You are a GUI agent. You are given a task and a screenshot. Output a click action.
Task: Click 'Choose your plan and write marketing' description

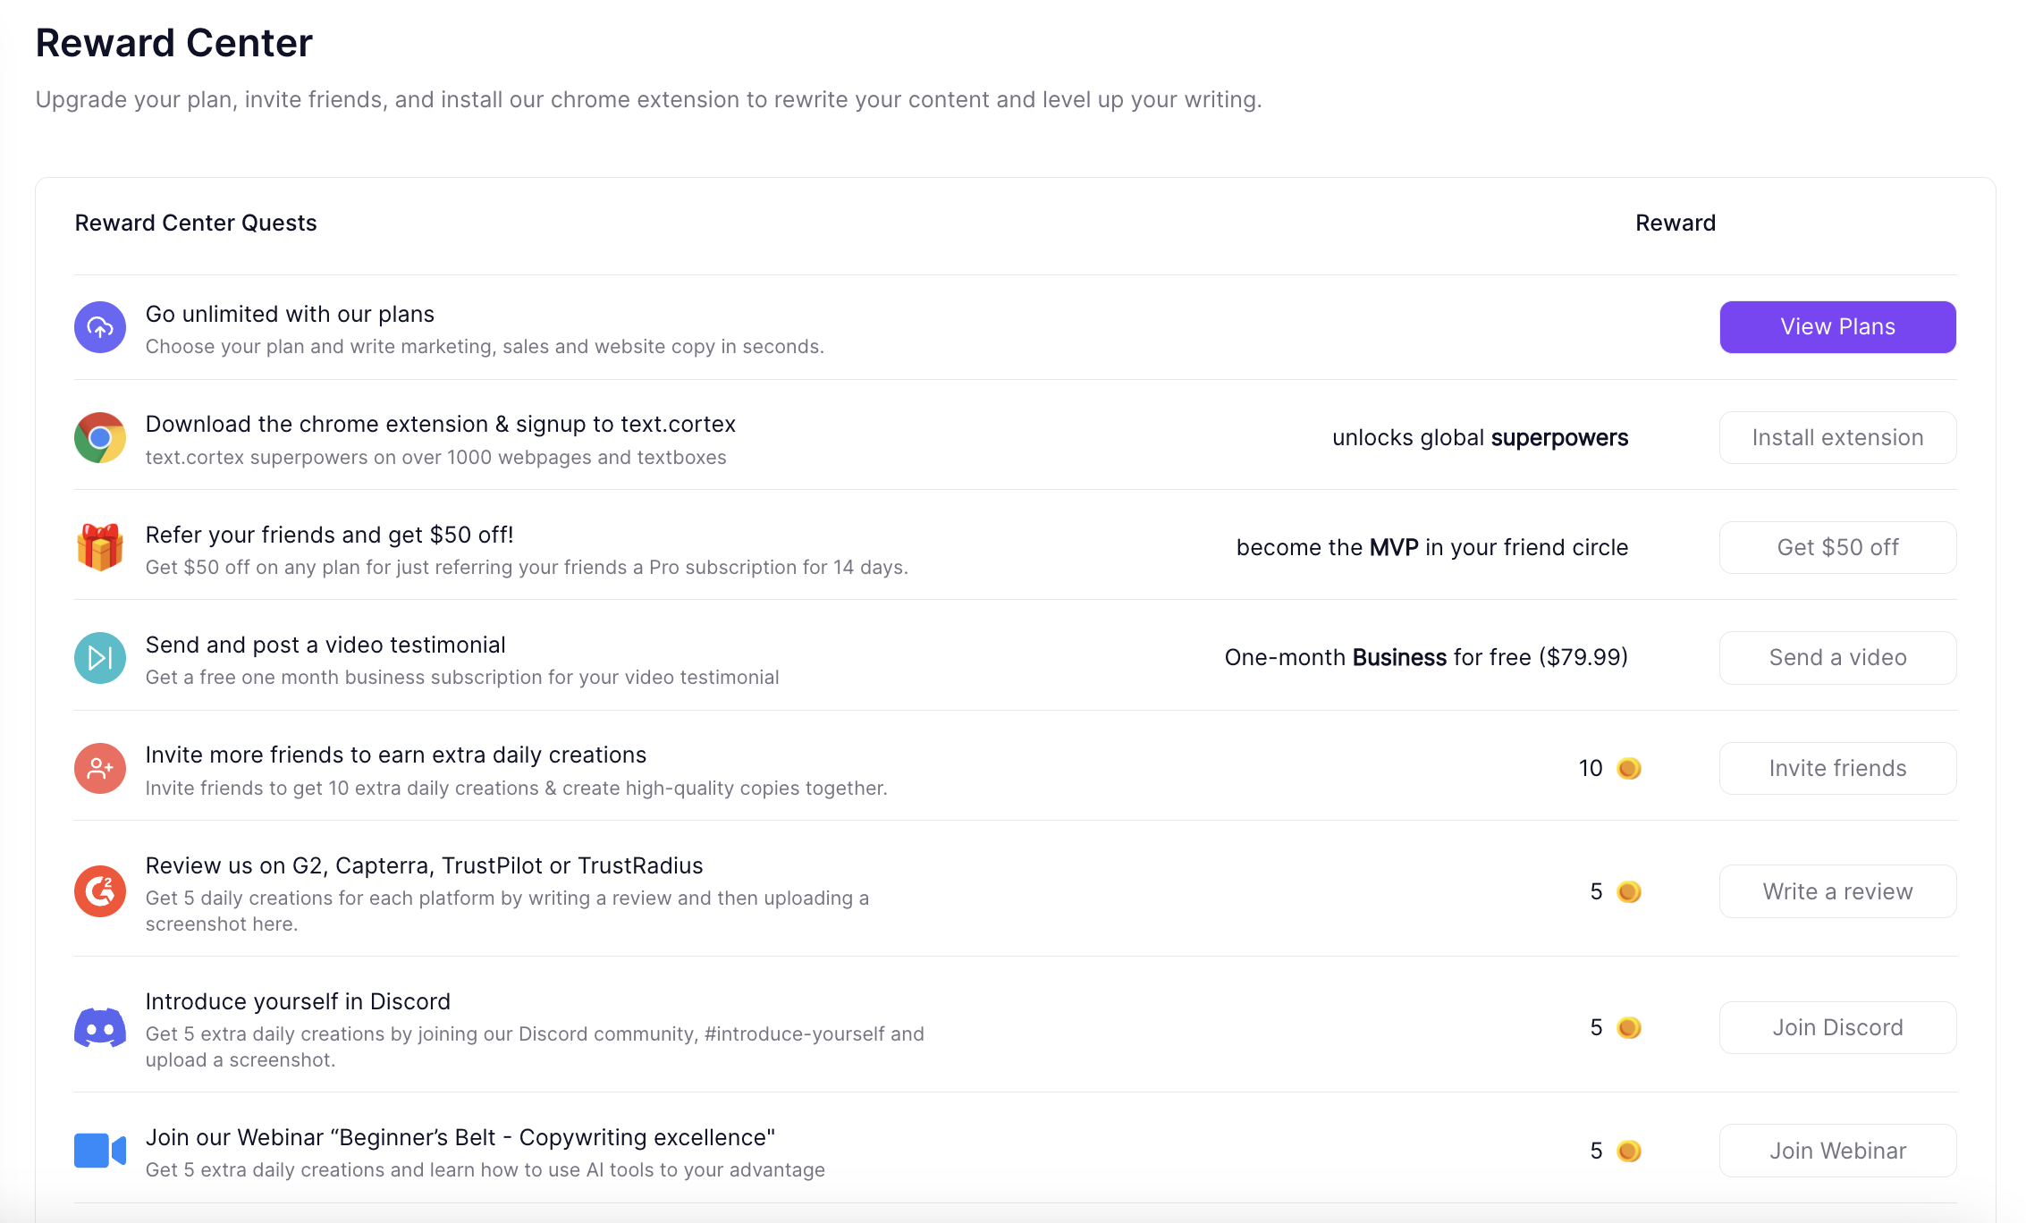click(x=485, y=346)
